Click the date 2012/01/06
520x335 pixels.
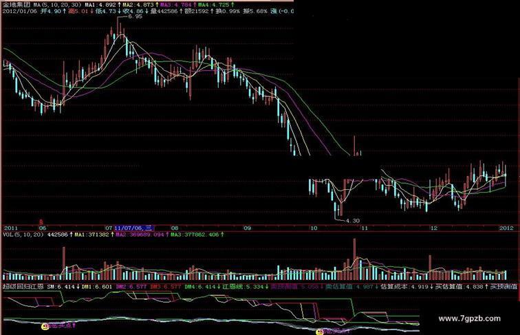(19, 11)
